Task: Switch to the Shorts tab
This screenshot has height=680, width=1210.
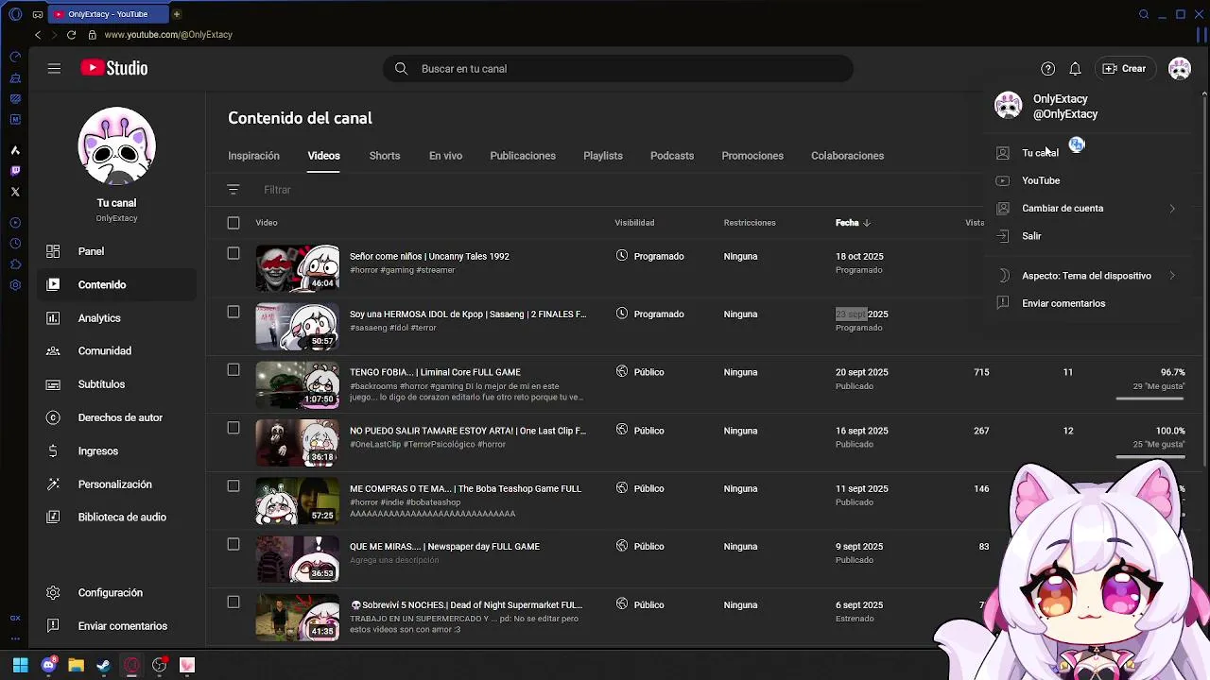Action: point(385,156)
